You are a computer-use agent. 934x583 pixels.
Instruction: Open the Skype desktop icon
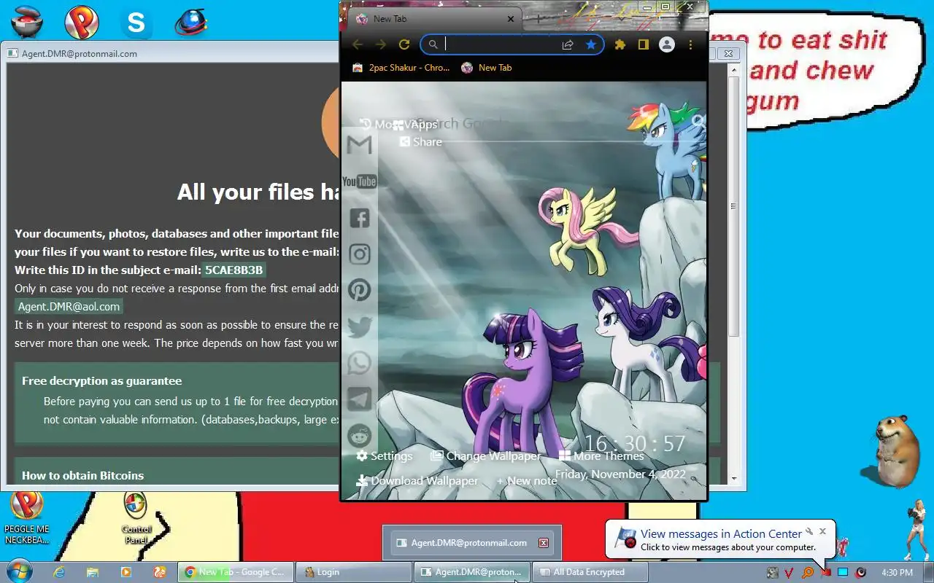[x=136, y=23]
